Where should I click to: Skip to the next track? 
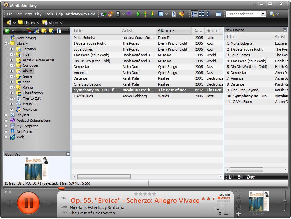pos(47,203)
